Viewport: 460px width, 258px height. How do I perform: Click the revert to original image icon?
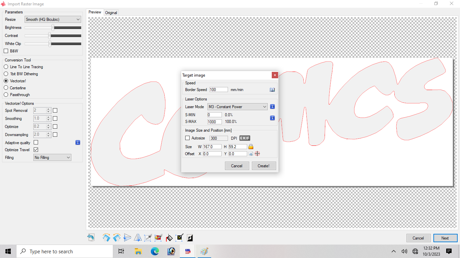(91, 238)
